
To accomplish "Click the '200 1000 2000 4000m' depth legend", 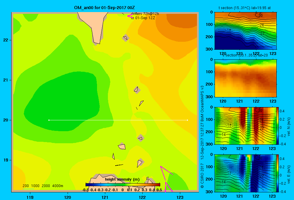I will pos(43,186).
